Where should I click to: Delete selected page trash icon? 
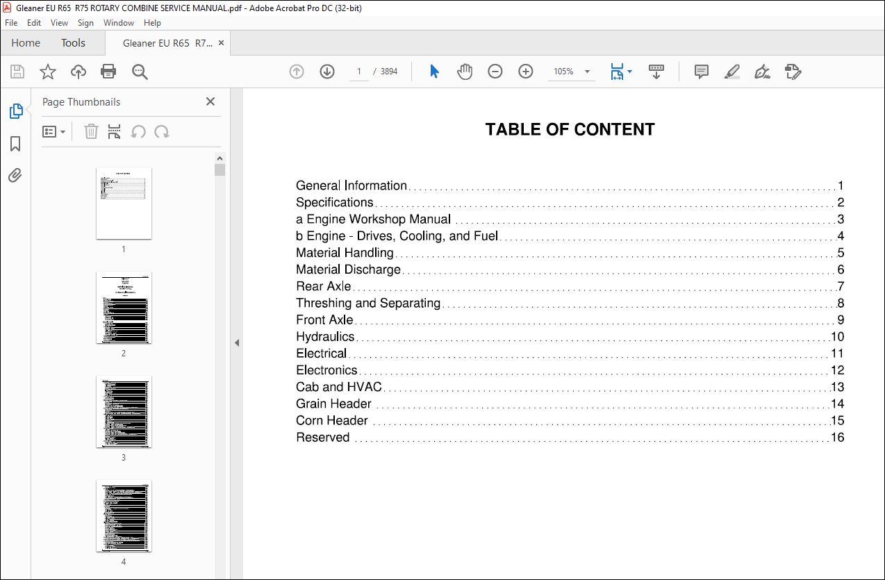(91, 132)
